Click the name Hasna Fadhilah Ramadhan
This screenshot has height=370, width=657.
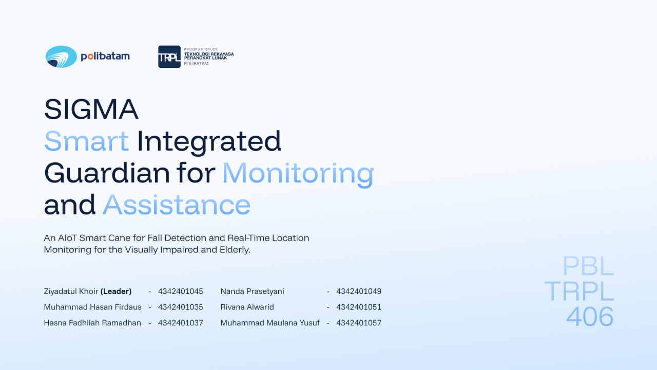pyautogui.click(x=92, y=323)
